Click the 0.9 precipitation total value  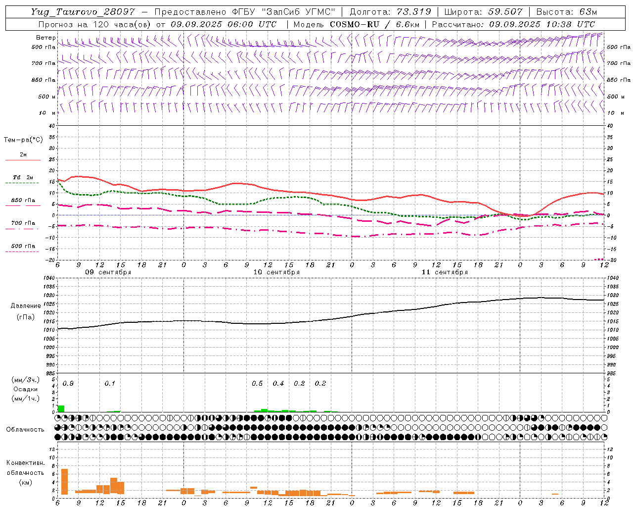(x=68, y=383)
